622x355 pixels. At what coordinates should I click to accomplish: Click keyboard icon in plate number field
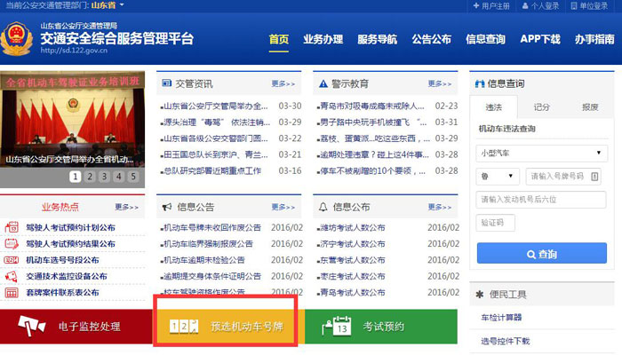594,177
